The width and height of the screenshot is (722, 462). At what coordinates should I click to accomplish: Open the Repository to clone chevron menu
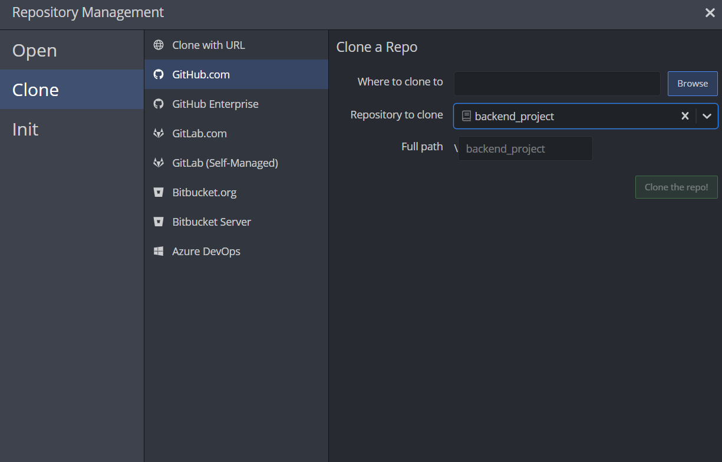pyautogui.click(x=707, y=116)
